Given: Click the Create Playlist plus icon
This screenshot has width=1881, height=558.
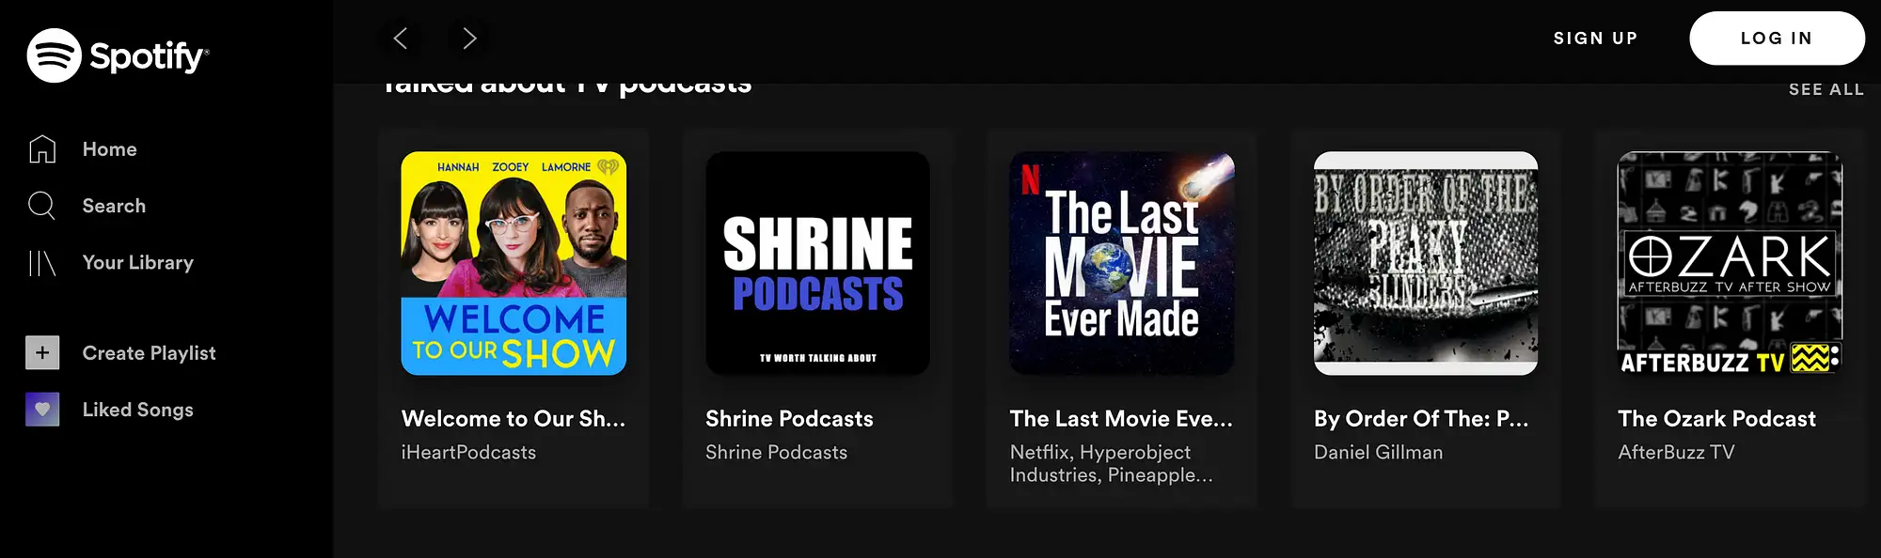Looking at the screenshot, I should point(42,353).
